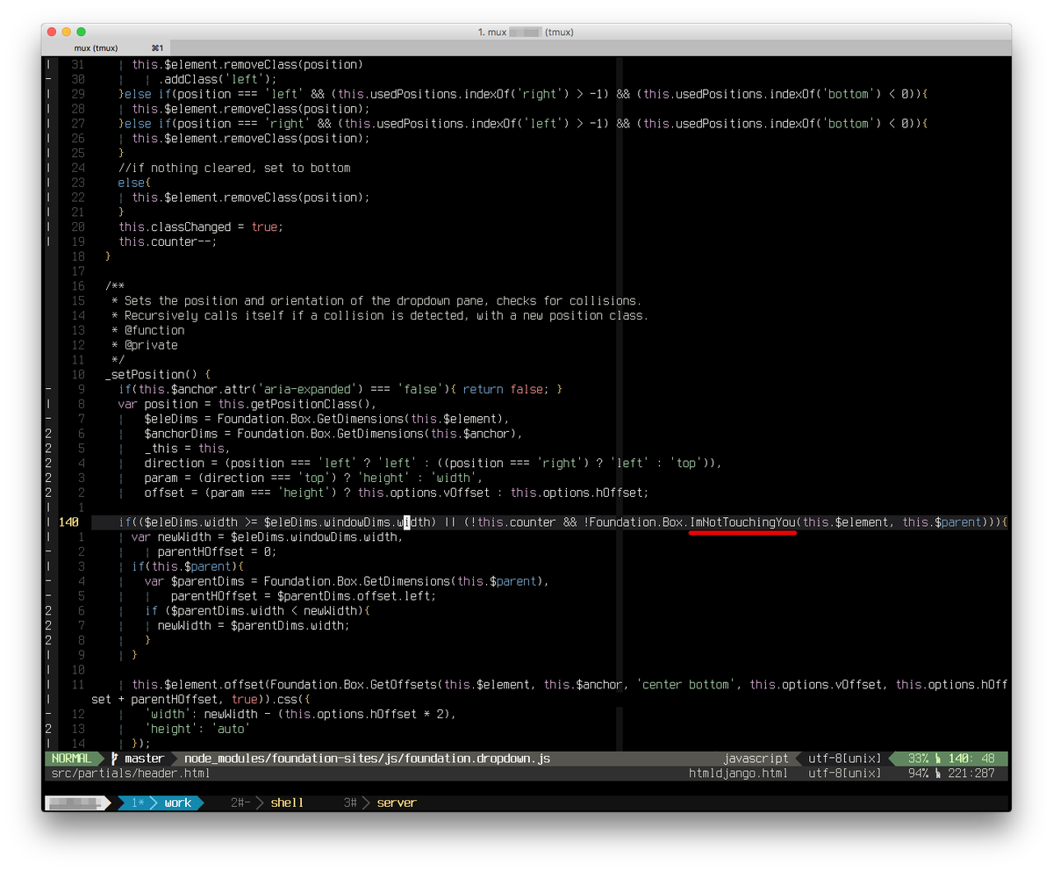This screenshot has width=1053, height=871.
Task: Click the green zoom window button
Action: [82, 32]
